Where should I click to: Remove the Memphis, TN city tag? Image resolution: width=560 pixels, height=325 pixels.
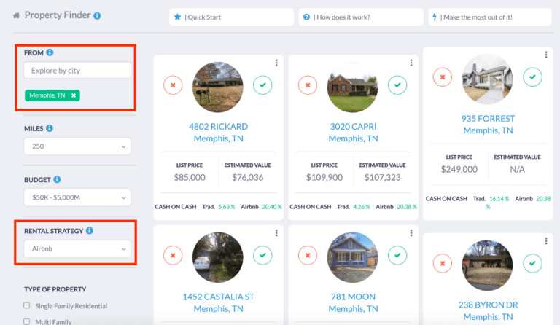(x=74, y=95)
